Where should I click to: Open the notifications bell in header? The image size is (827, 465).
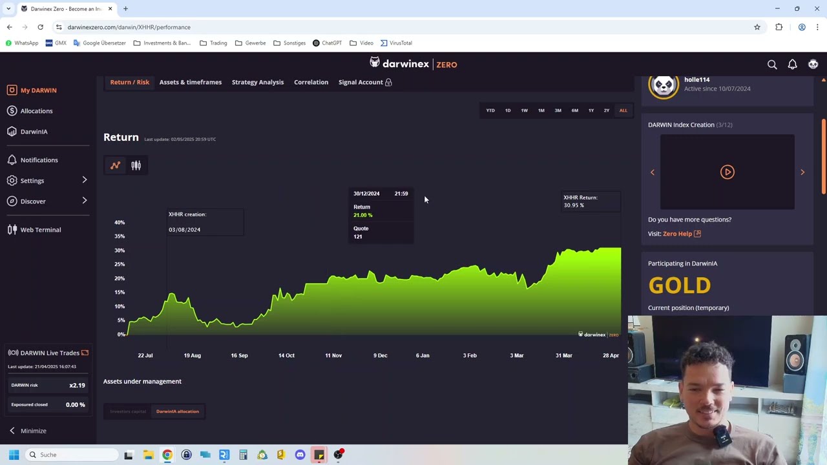click(x=793, y=65)
